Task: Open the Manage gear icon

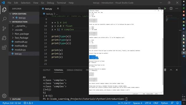Action: 4,96
